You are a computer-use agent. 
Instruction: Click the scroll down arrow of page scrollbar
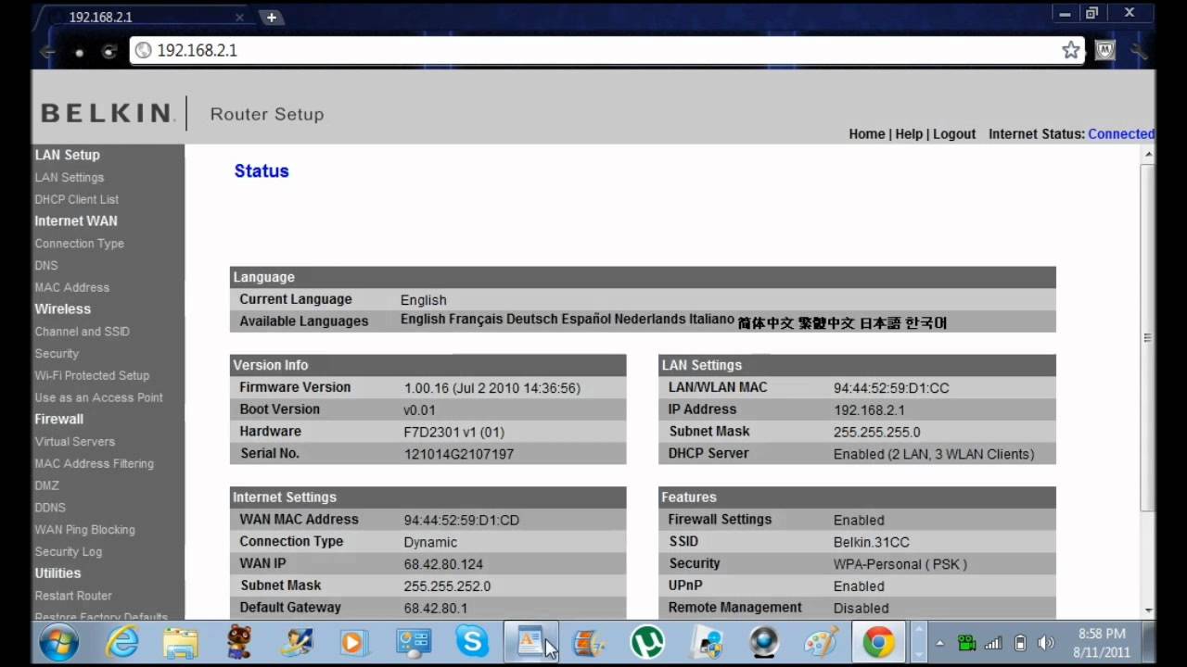tap(1148, 610)
